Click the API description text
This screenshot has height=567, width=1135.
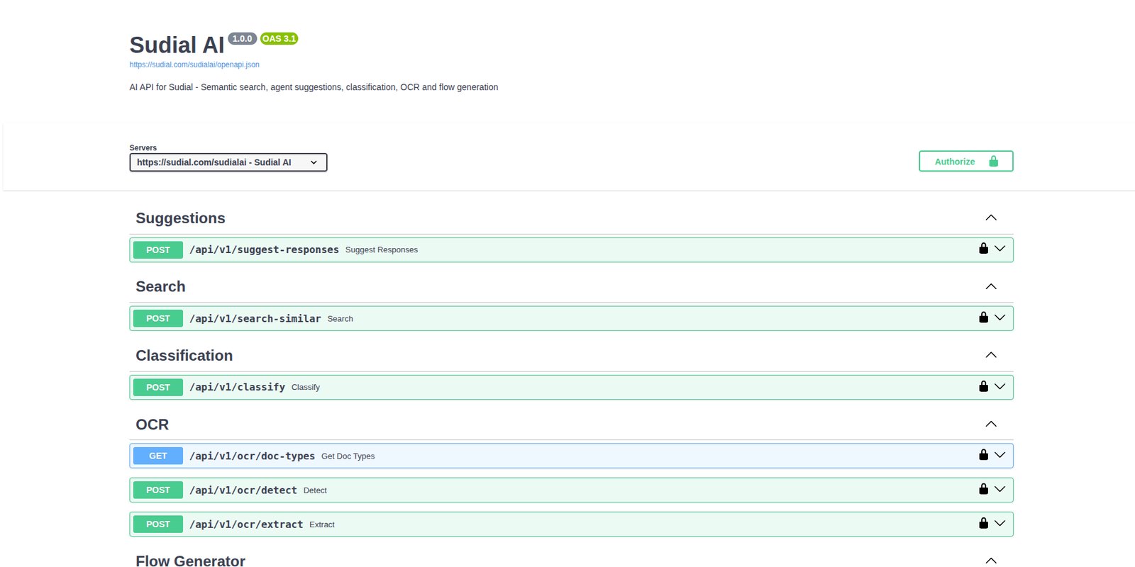(314, 87)
